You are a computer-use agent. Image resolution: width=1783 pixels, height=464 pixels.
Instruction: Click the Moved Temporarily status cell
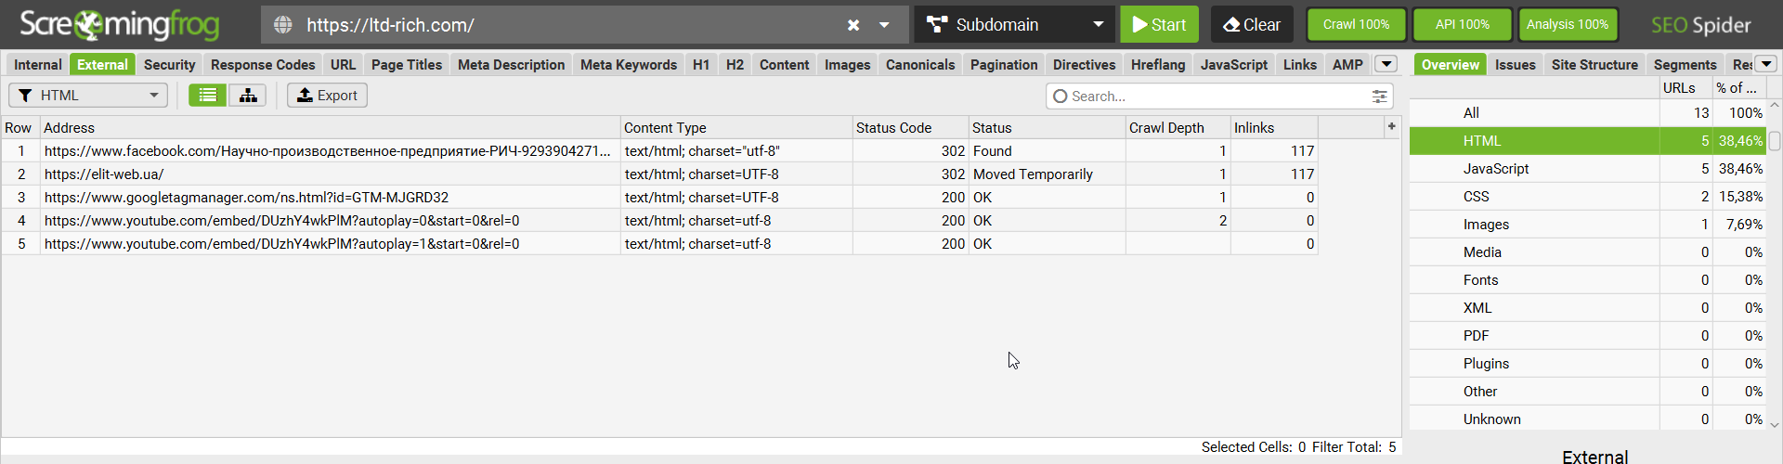click(1047, 174)
